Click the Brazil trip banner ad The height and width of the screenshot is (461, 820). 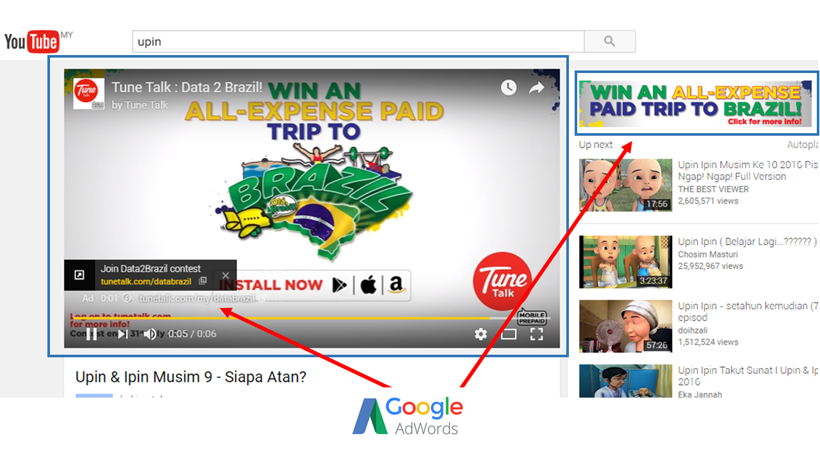pos(696,104)
